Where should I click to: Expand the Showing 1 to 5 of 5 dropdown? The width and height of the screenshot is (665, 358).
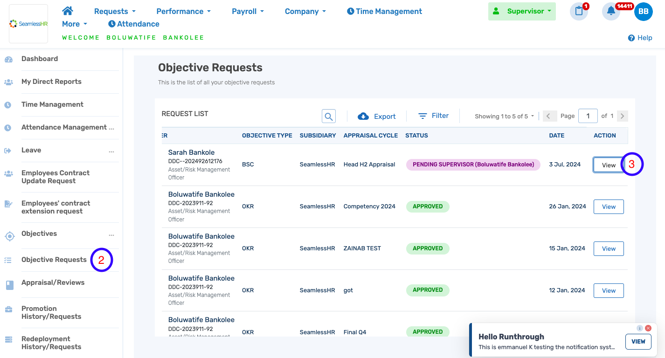coord(504,116)
